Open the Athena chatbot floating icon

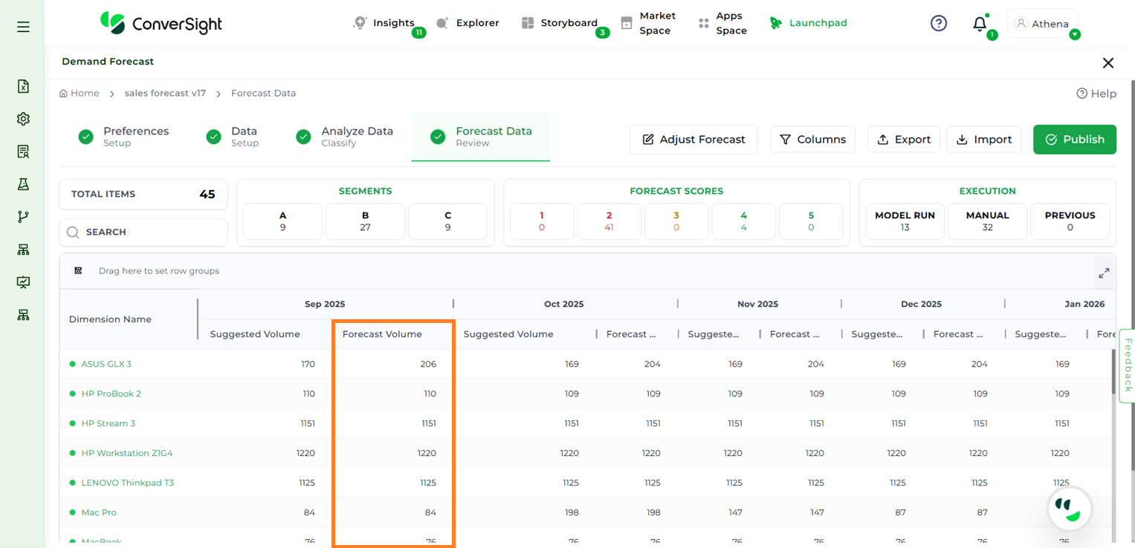pos(1069,509)
